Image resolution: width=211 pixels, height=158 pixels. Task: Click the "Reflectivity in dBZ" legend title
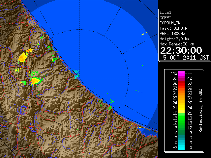coord(200,111)
